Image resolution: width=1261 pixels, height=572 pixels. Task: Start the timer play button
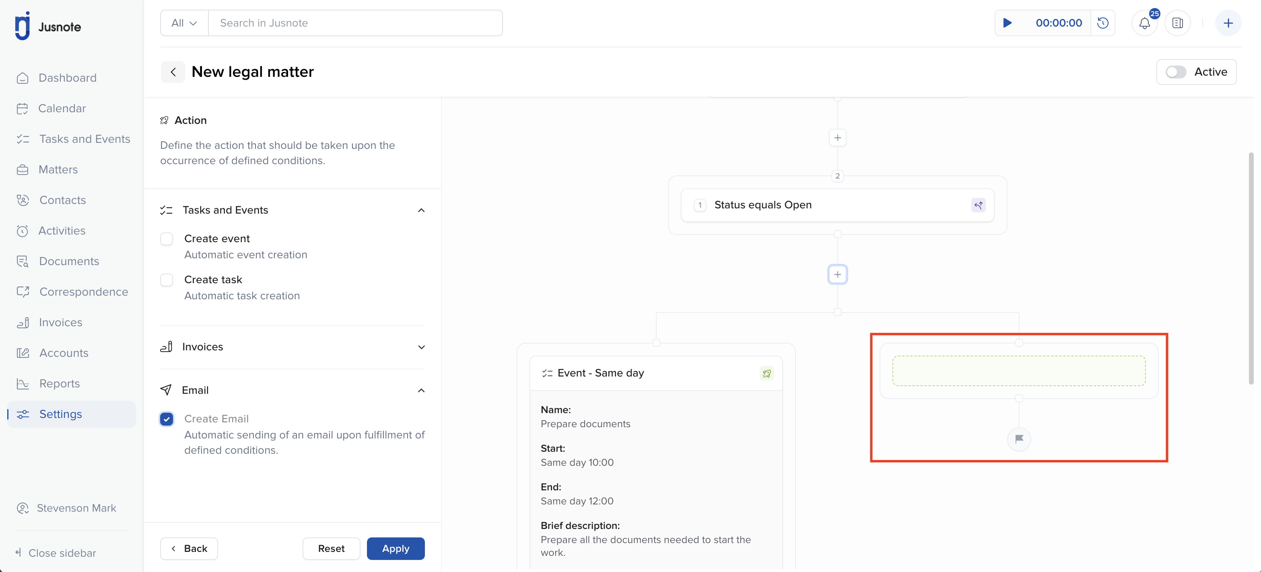click(x=1008, y=23)
